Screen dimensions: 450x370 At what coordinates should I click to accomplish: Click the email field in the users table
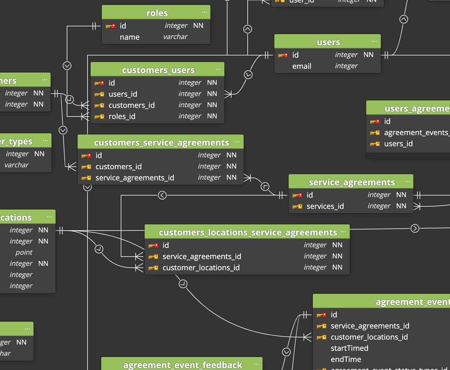302,66
